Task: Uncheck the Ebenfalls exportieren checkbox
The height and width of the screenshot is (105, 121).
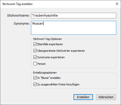Action: coord(35,44)
